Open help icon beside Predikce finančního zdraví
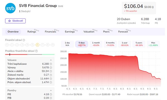167x100 pixels. pos(36,51)
